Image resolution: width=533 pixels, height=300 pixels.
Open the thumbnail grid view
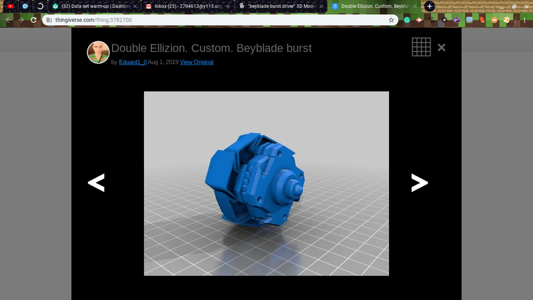pos(421,47)
